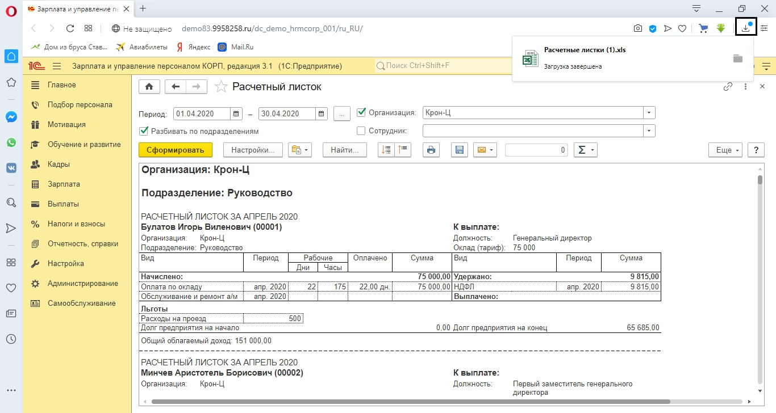
Task: Uncheck the Организация checkbox
Action: coord(361,112)
